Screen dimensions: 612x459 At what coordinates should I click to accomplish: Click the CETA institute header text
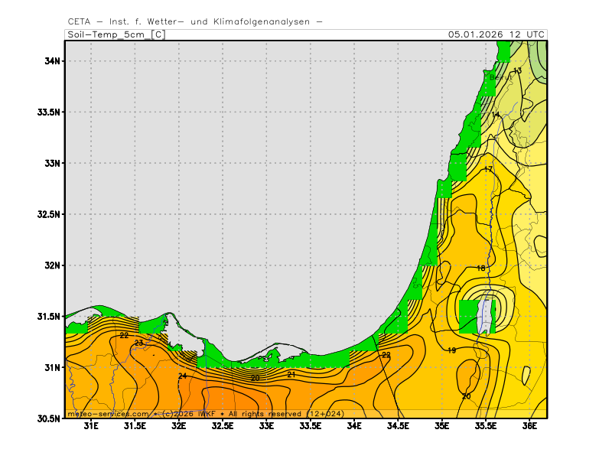coord(195,21)
